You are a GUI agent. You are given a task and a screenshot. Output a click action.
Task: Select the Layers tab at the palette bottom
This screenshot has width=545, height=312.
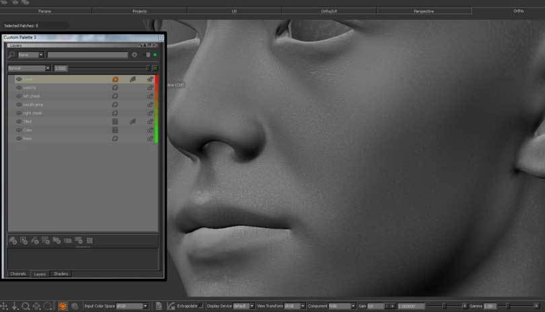pos(40,274)
